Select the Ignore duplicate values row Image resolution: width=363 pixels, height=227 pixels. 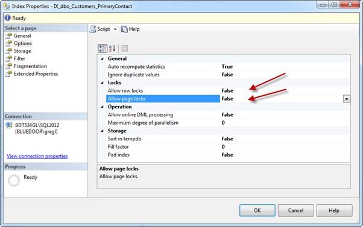(x=228, y=75)
